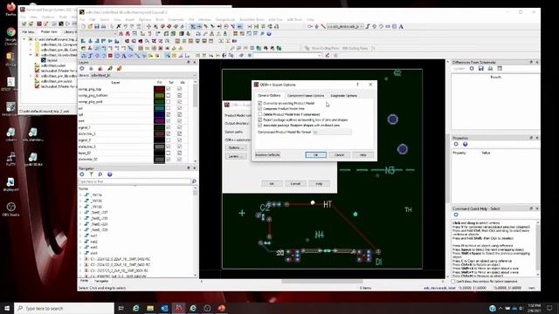Click Options... button in background export dialog

(x=236, y=147)
